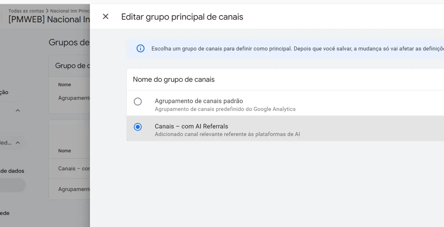Go to the Todas as contas breadcrumb

click(x=26, y=11)
